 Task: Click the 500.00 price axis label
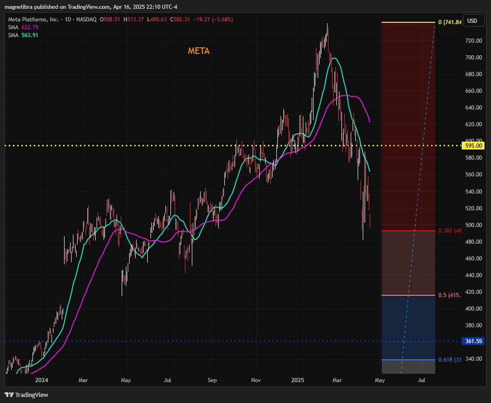tap(473, 225)
